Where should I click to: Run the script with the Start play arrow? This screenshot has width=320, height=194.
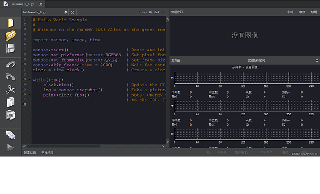pos(11,147)
